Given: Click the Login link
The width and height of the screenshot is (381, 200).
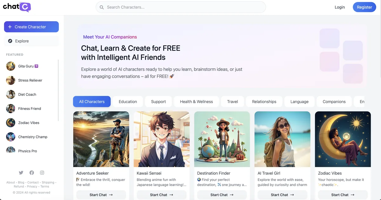Looking at the screenshot, I should point(340,7).
